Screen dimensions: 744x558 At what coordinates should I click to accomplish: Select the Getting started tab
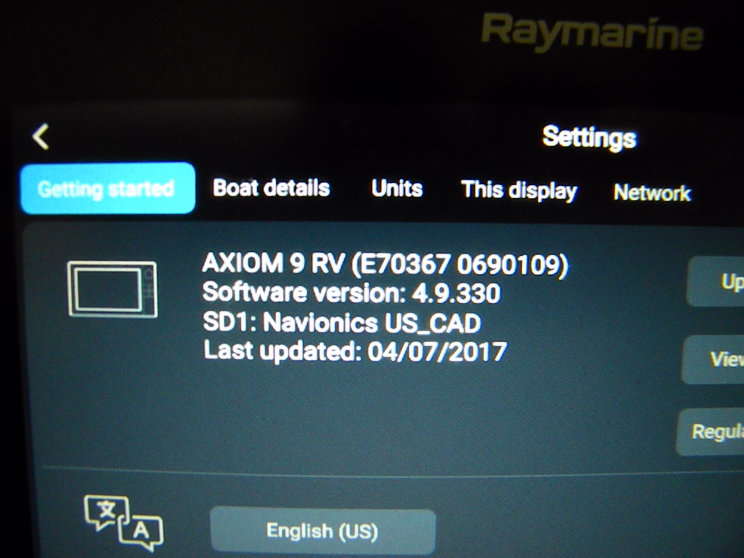108,188
